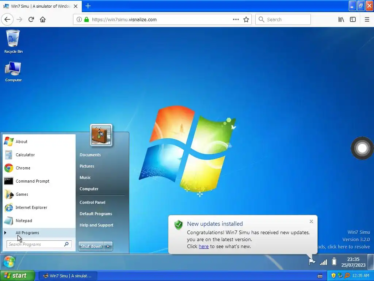Open the Library bookshelf icon
Screen dimensions: 374x281
pyautogui.click(x=341, y=20)
